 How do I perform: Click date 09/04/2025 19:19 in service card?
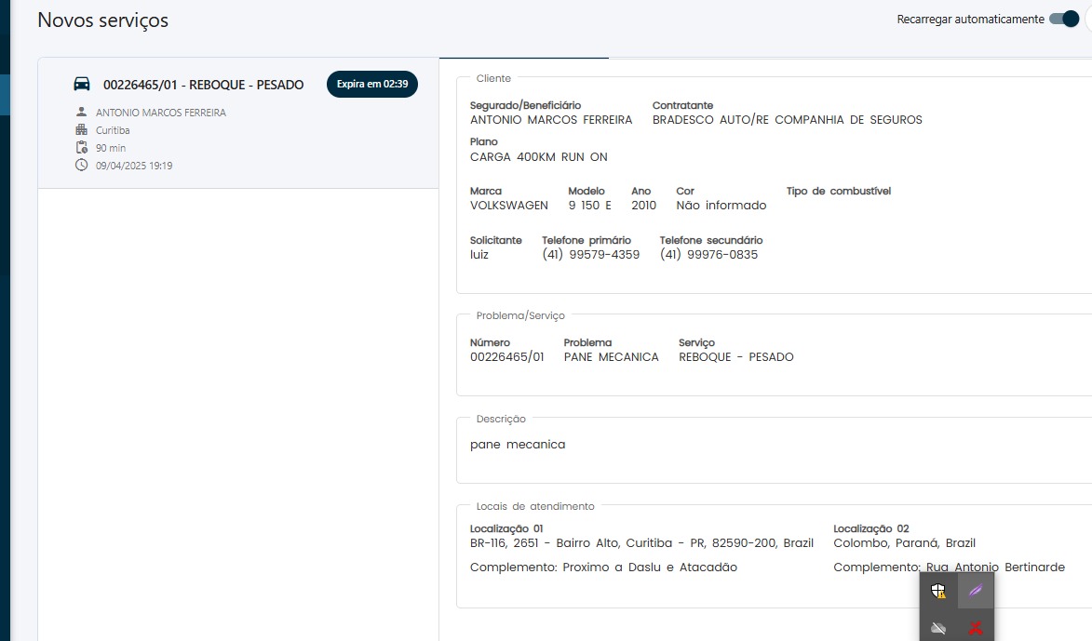point(134,166)
